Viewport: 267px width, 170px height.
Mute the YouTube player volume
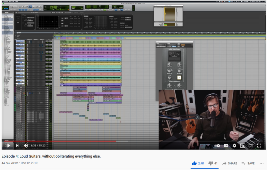point(26,146)
